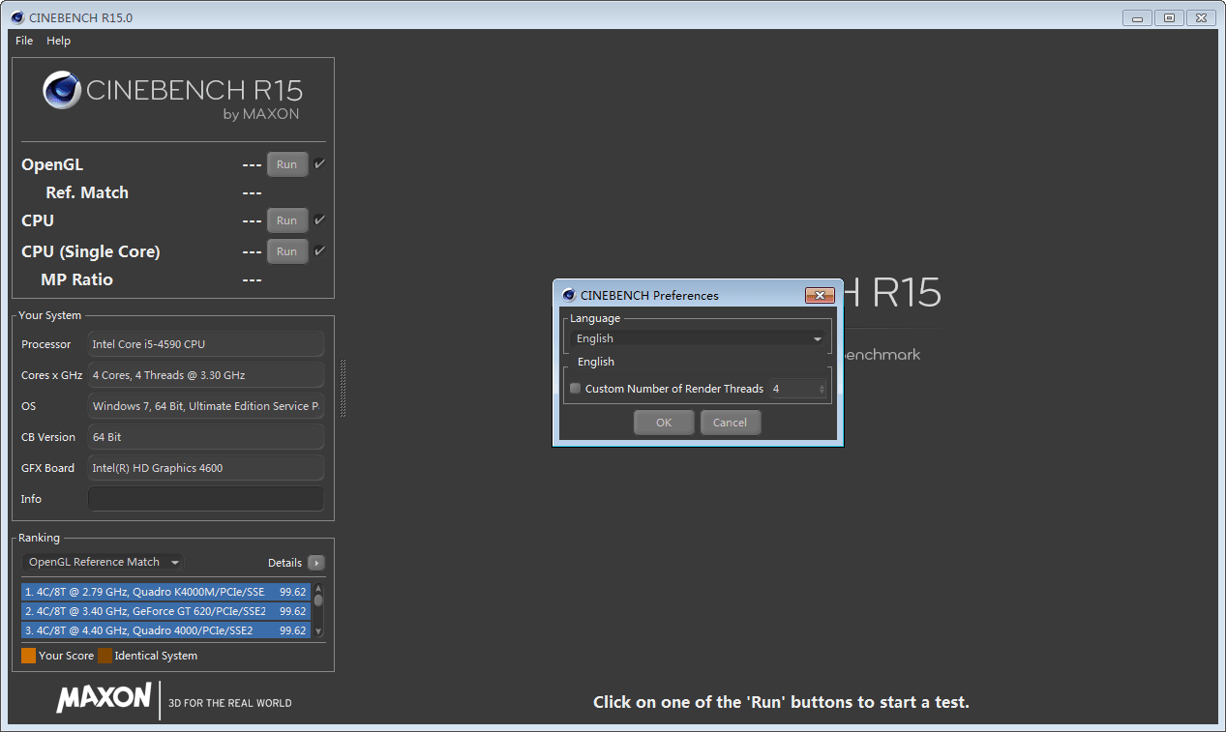
Task: Expand the Details panel in Ranking
Action: coord(316,562)
